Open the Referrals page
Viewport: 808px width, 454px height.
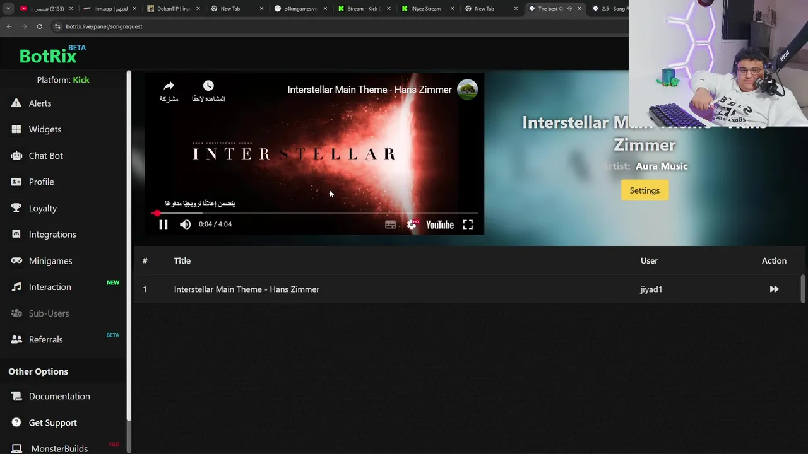coord(45,339)
